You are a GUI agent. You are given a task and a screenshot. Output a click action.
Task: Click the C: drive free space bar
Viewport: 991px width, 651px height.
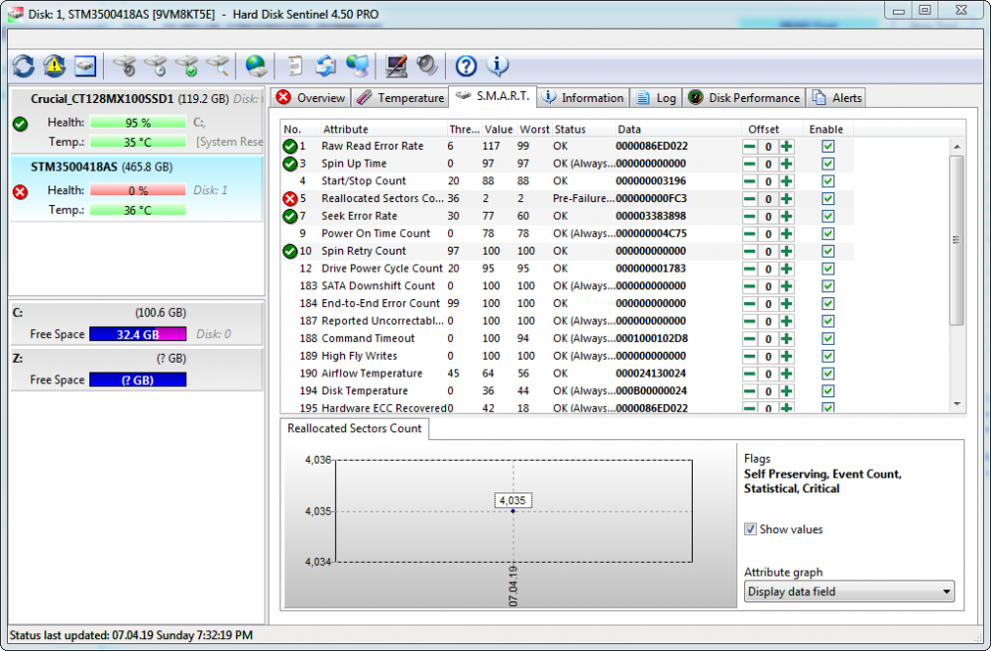(137, 334)
